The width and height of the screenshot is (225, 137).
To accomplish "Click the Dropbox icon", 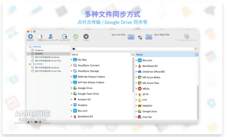I will (75, 105).
